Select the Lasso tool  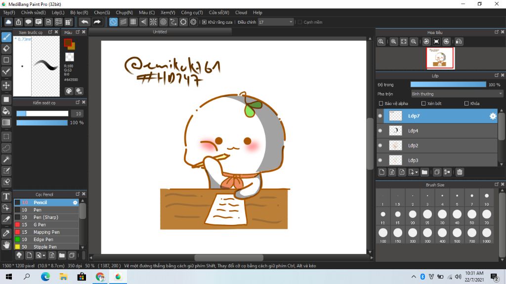pyautogui.click(x=6, y=148)
